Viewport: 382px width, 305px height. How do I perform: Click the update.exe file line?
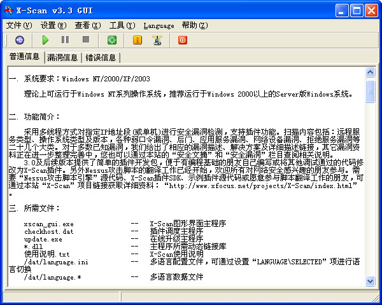[43, 239]
